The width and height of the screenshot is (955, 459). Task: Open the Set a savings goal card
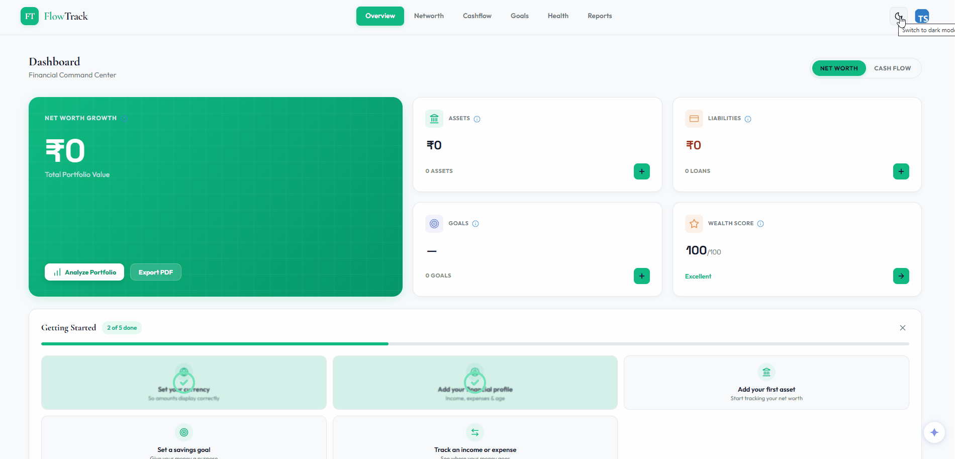[184, 437]
